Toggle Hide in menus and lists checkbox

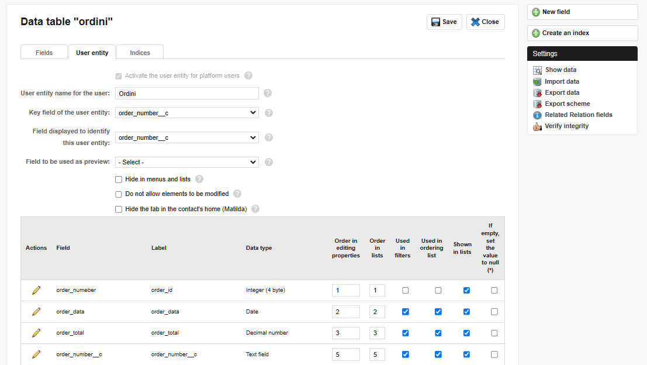click(x=119, y=180)
